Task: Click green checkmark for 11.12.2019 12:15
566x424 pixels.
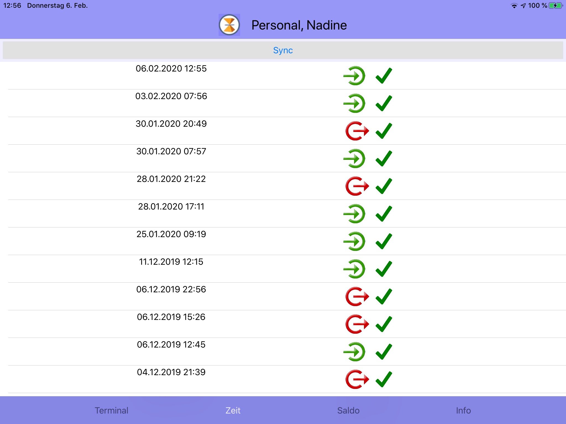Action: click(384, 269)
